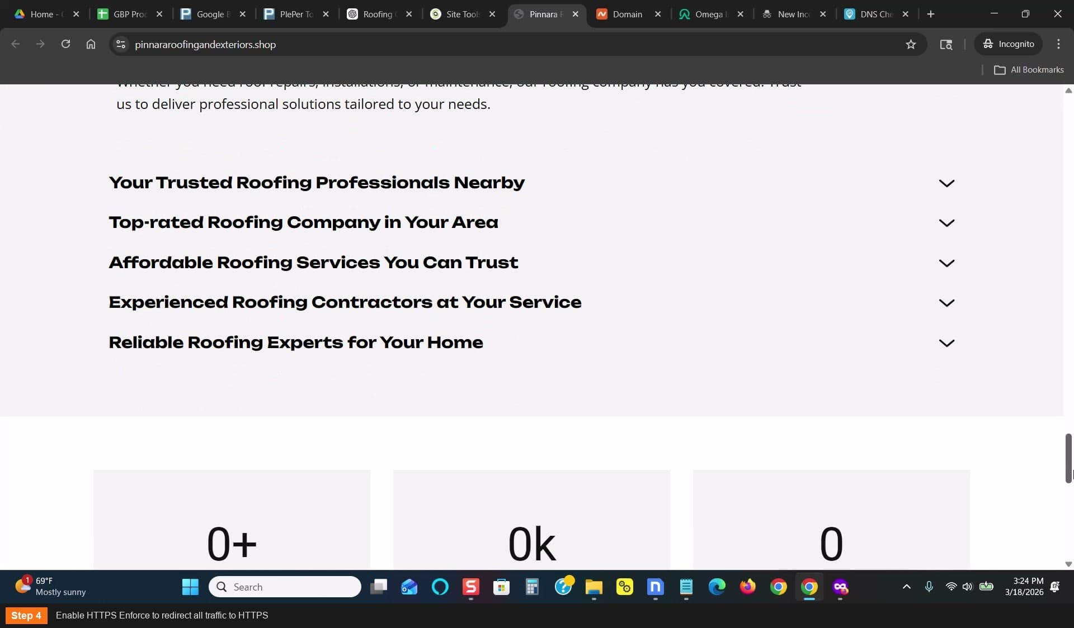Open Task View from taskbar

tap(379, 587)
